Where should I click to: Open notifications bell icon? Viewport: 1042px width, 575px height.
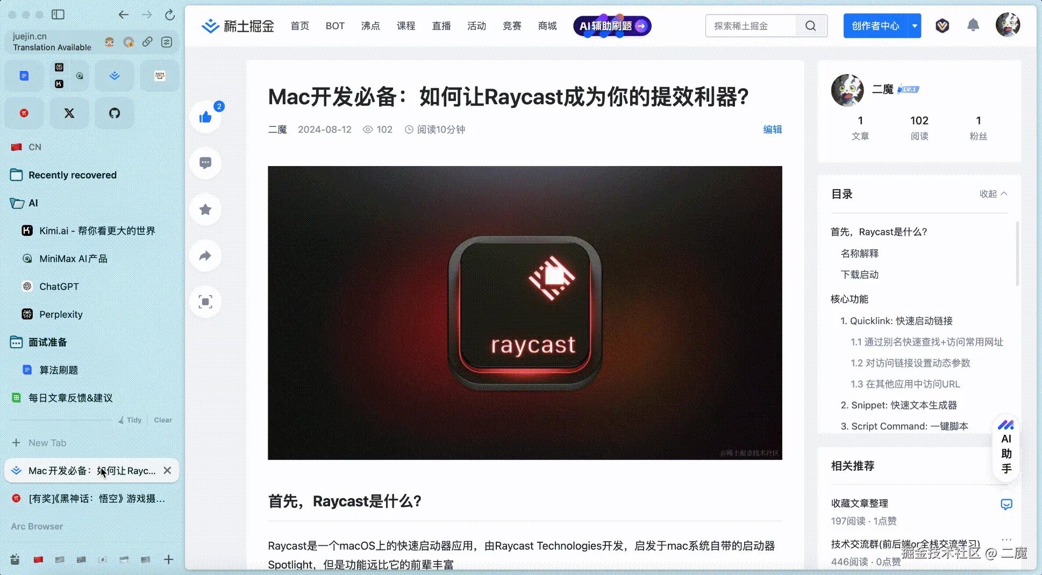[x=973, y=25]
